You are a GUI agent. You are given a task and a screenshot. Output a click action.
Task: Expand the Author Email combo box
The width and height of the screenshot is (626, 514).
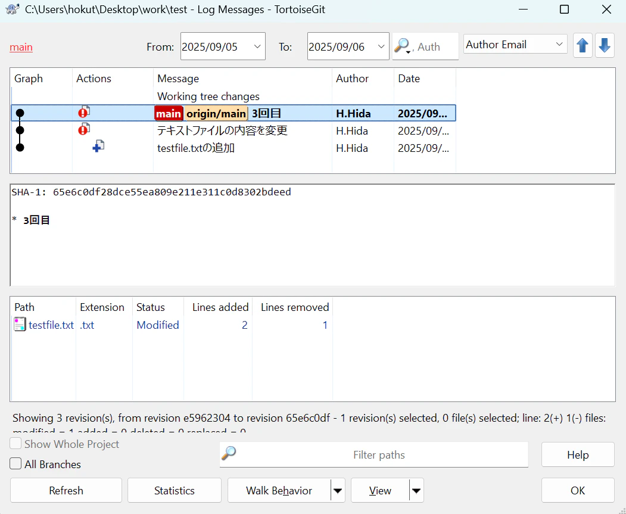tap(559, 44)
